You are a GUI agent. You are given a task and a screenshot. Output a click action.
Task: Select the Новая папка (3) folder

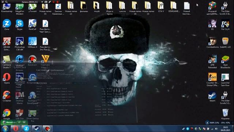(x=148, y=8)
